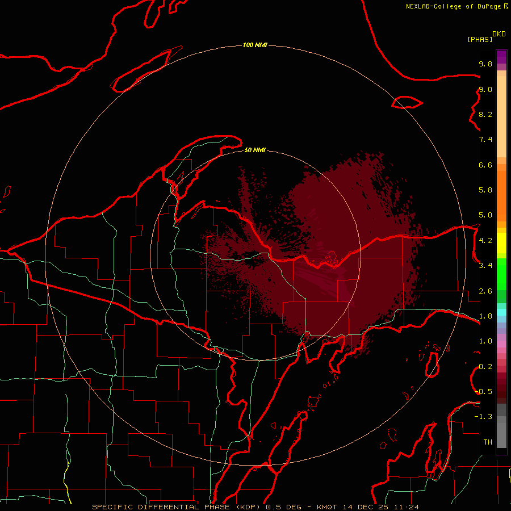Click the 2.6 scale value
This screenshot has height=511, width=511.
point(485,291)
